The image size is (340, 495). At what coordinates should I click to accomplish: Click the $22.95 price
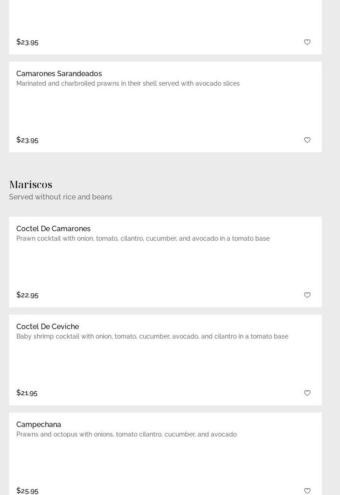(x=27, y=295)
